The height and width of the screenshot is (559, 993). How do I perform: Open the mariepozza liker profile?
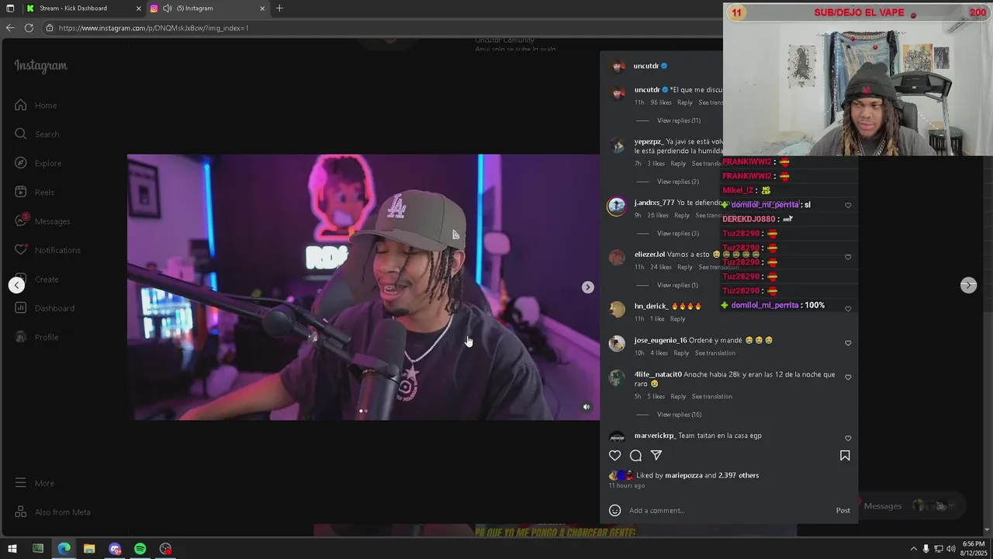coord(683,475)
